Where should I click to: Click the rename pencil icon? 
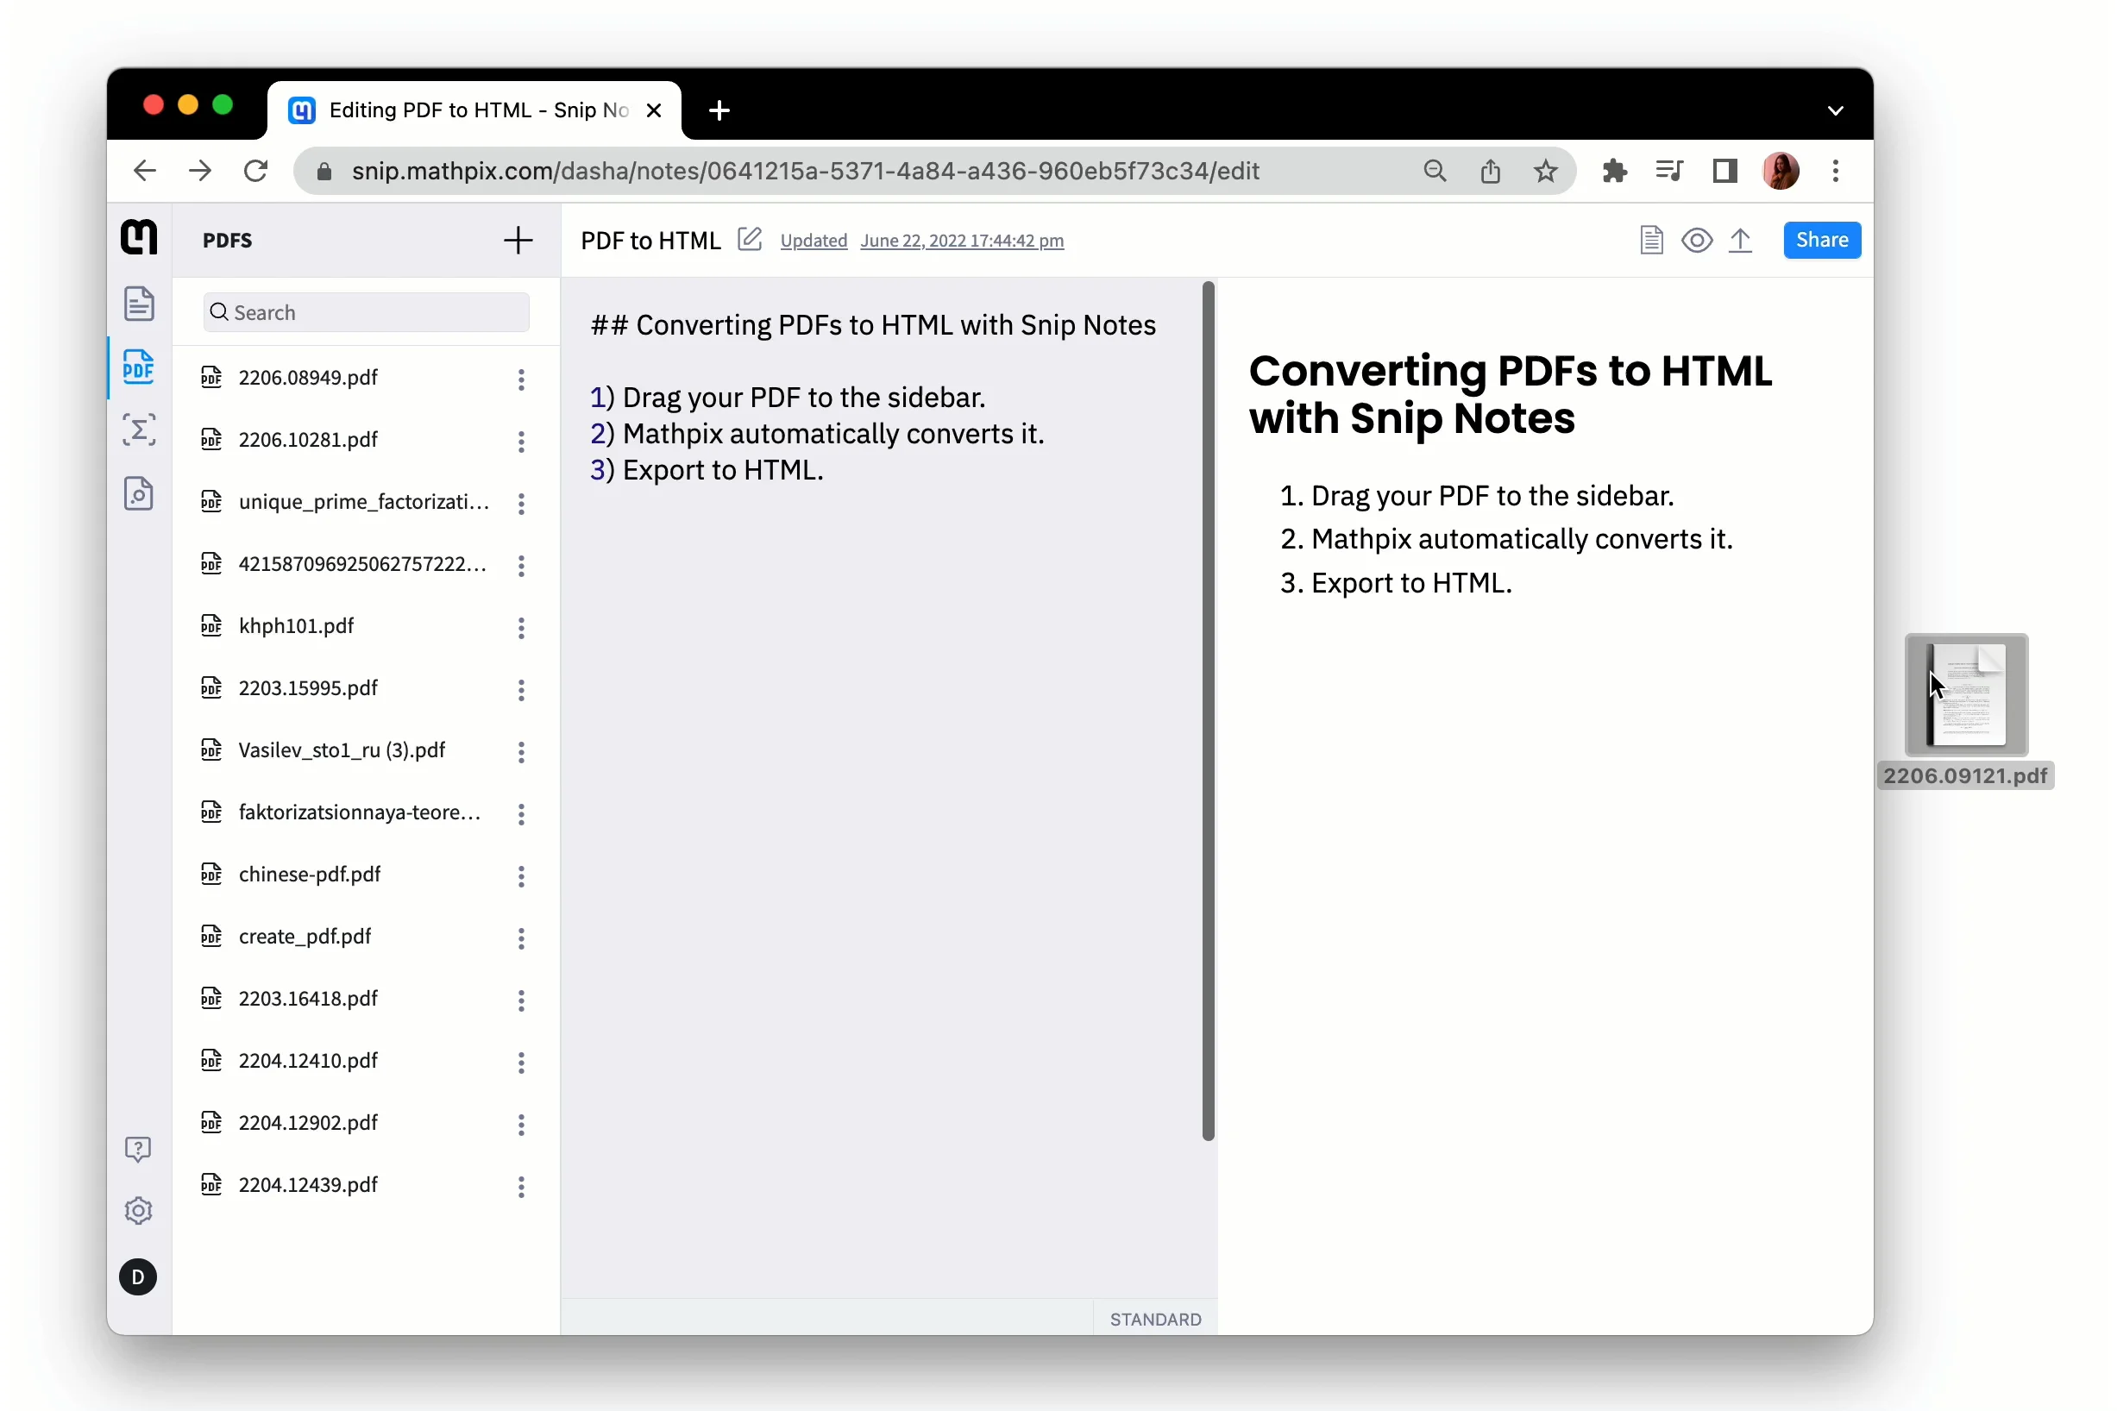coord(749,240)
